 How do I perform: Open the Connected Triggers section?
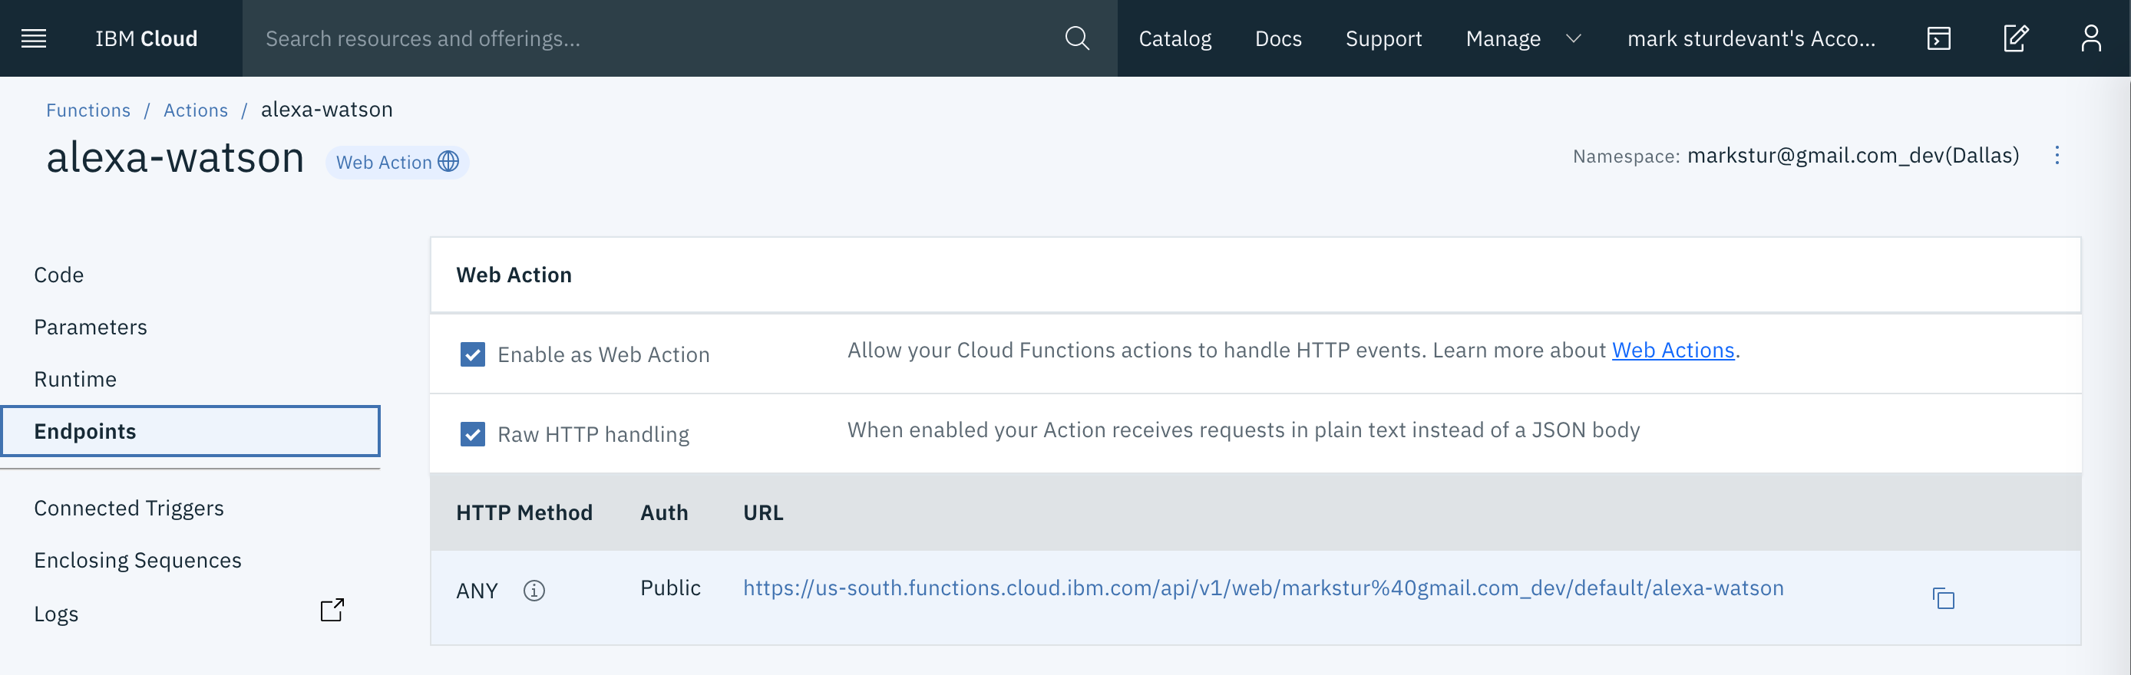click(128, 508)
